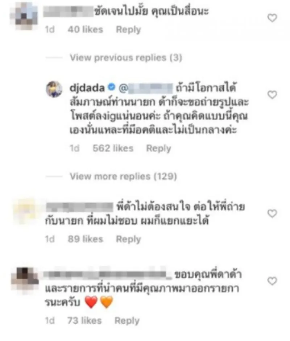
Task: Expand View more replies (129)
Action: click(x=123, y=176)
